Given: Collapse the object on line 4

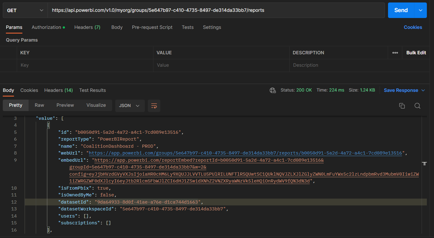Looking at the screenshot, I should pos(48,125).
